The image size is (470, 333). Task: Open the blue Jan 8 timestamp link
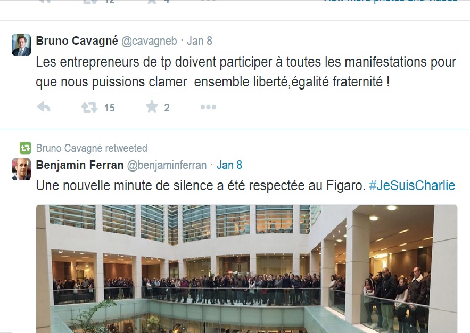tap(229, 165)
